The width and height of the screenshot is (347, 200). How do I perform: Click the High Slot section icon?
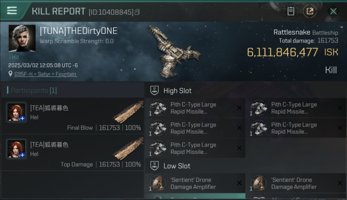[155, 91]
